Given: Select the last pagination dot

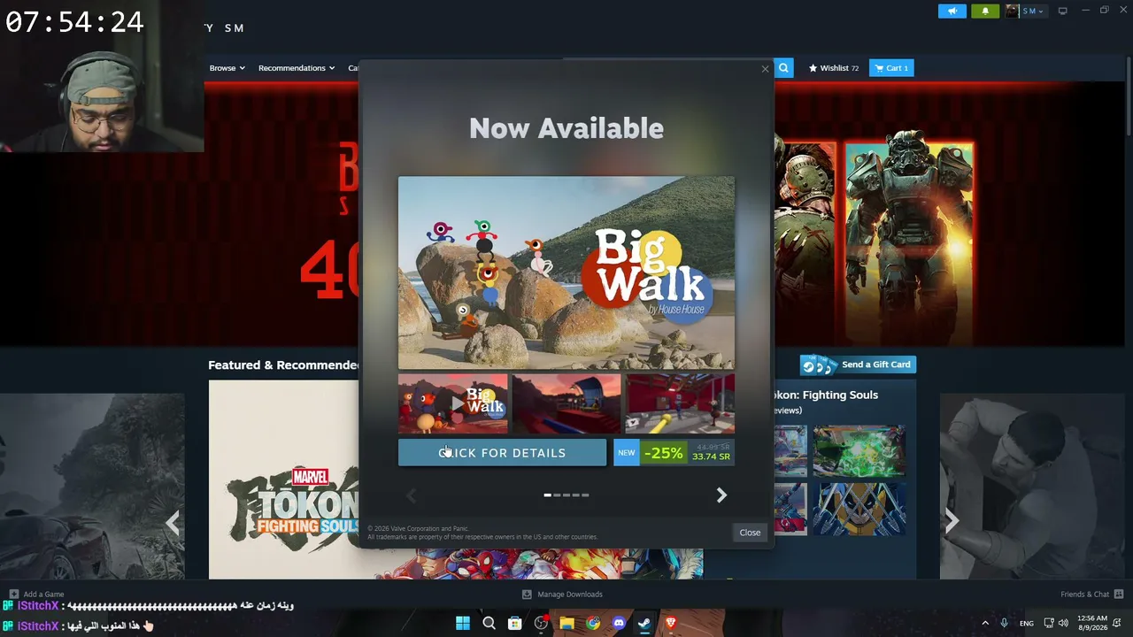Looking at the screenshot, I should (585, 495).
